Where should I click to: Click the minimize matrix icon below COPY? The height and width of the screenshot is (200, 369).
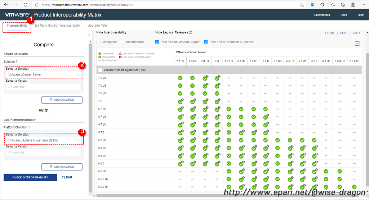(x=357, y=44)
